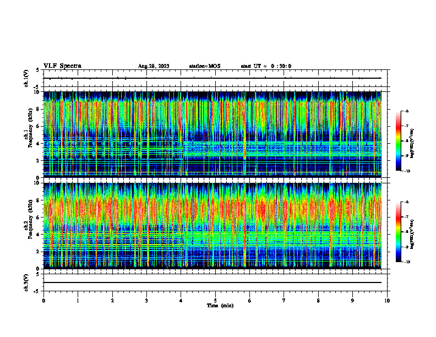The height and width of the screenshot is (337, 436).
Task: Click the "6" kHz tick on ch.2 frequency axis
Action: tap(39, 218)
